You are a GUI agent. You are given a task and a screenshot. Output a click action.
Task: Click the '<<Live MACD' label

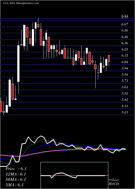click(x=114, y=182)
